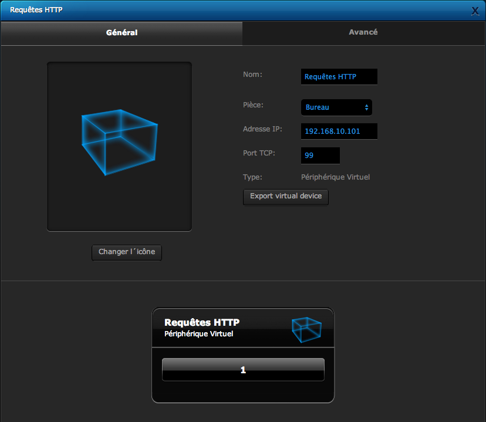Image resolution: width=486 pixels, height=422 pixels.
Task: Open the Pièce dropdown showing Bureau
Action: [336, 107]
